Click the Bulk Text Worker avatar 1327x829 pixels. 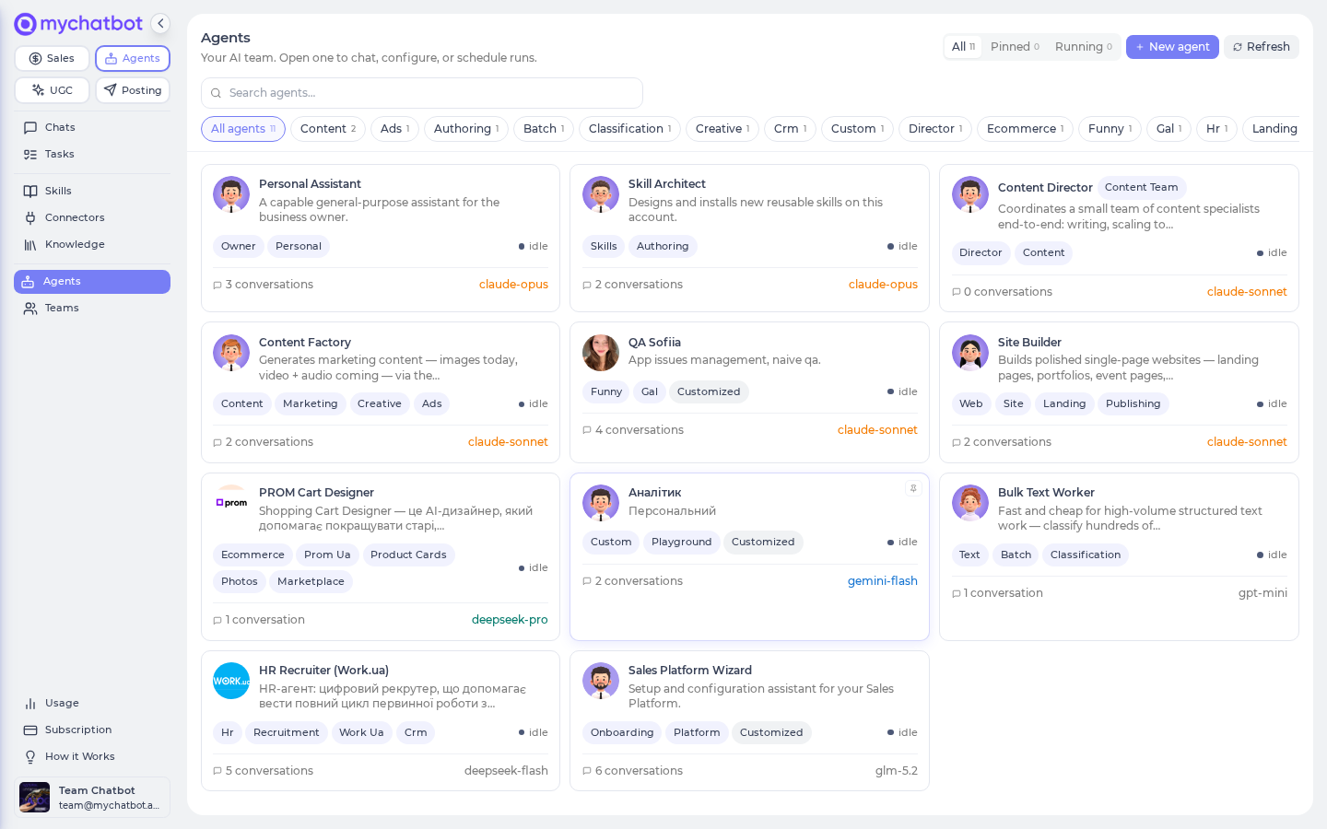pyautogui.click(x=970, y=503)
